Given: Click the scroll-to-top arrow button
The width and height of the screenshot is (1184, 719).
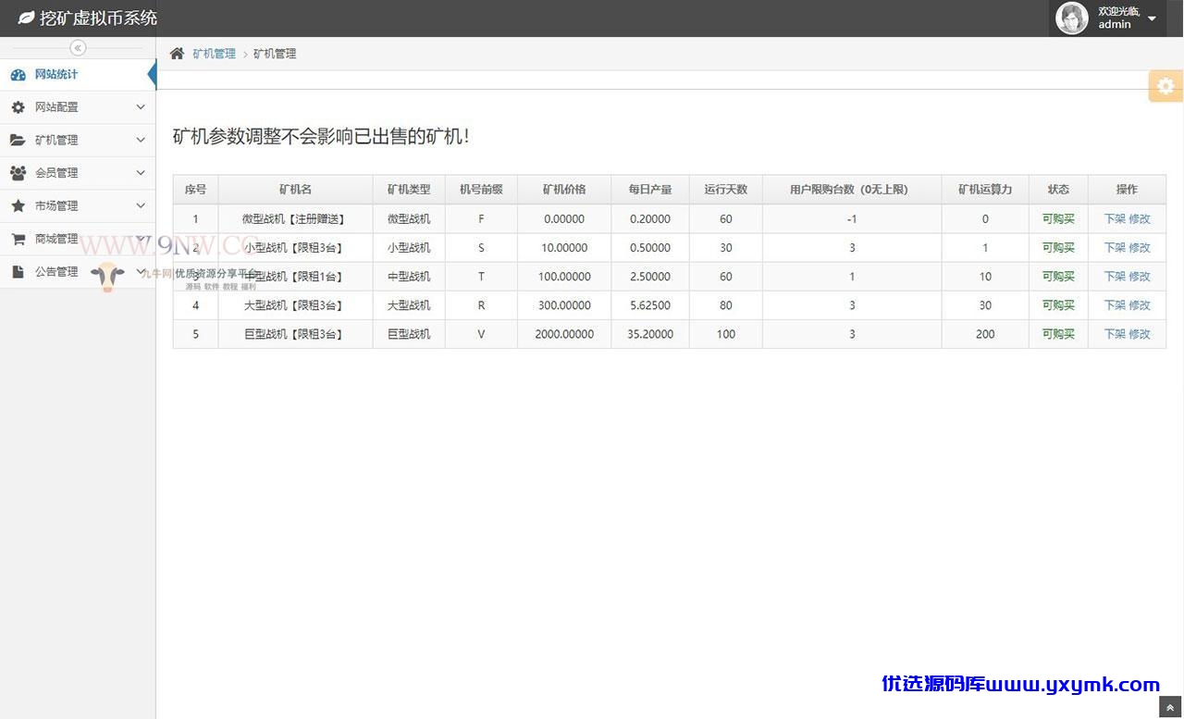Looking at the screenshot, I should 1170,708.
